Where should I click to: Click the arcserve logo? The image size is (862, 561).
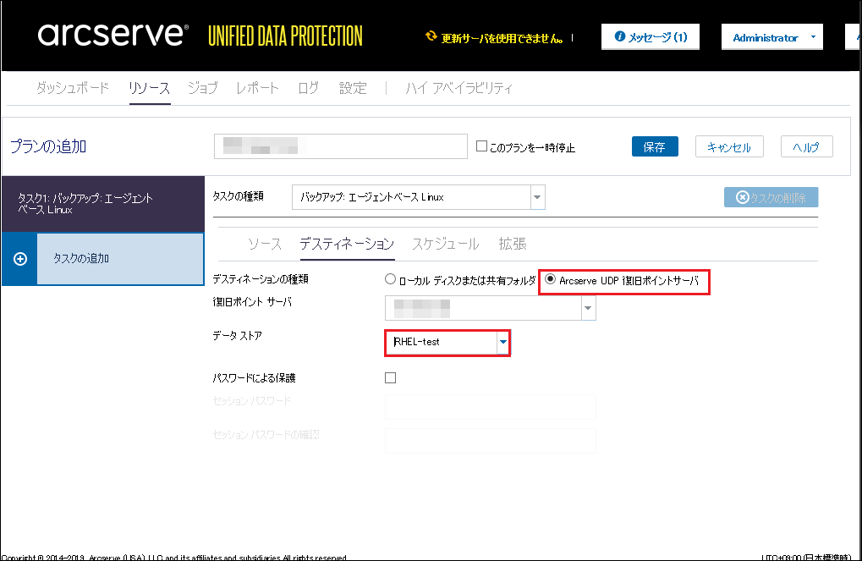pos(113,34)
